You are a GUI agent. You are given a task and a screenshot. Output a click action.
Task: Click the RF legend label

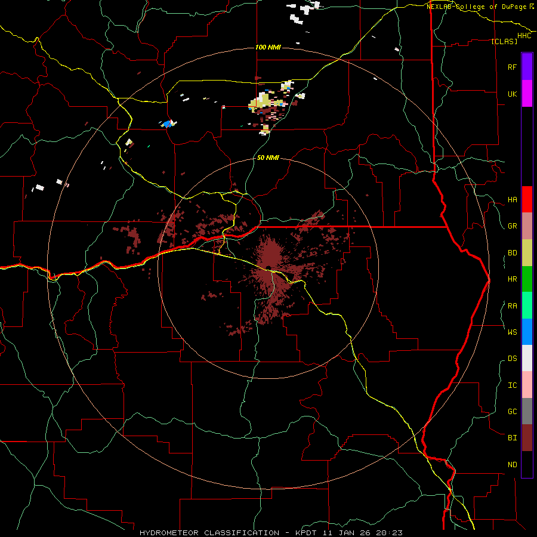coord(512,67)
